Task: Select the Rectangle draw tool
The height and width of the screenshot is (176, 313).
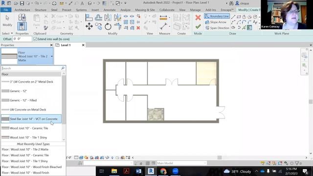Action: [239, 17]
